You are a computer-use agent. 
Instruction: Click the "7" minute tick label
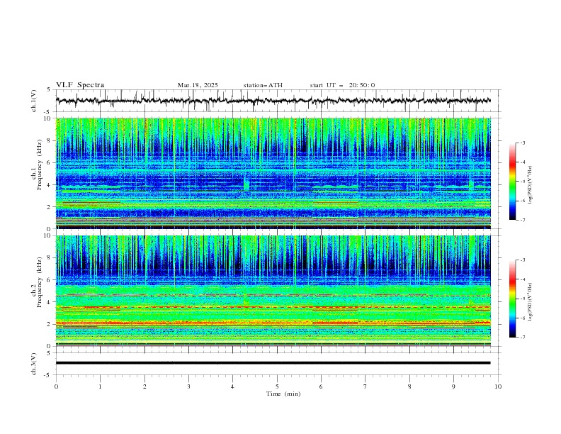click(x=365, y=386)
